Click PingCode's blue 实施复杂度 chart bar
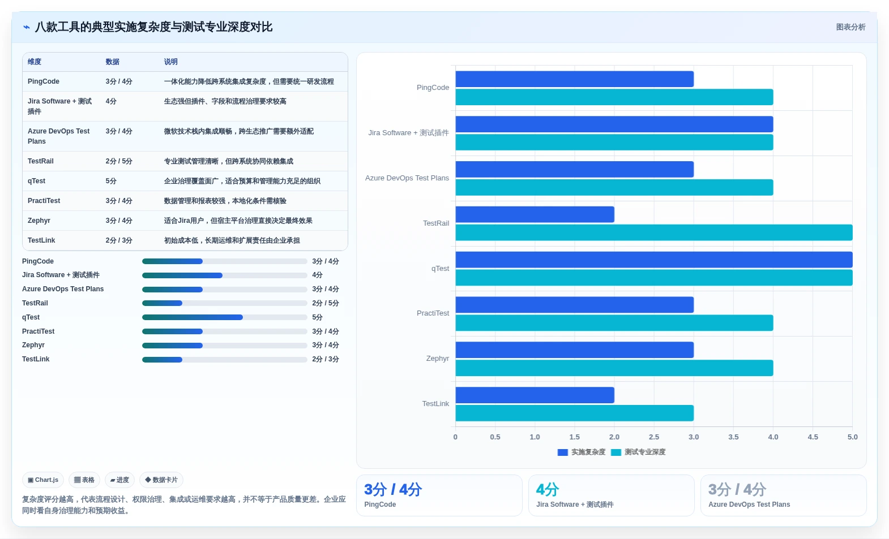This screenshot has width=889, height=539. pos(575,79)
